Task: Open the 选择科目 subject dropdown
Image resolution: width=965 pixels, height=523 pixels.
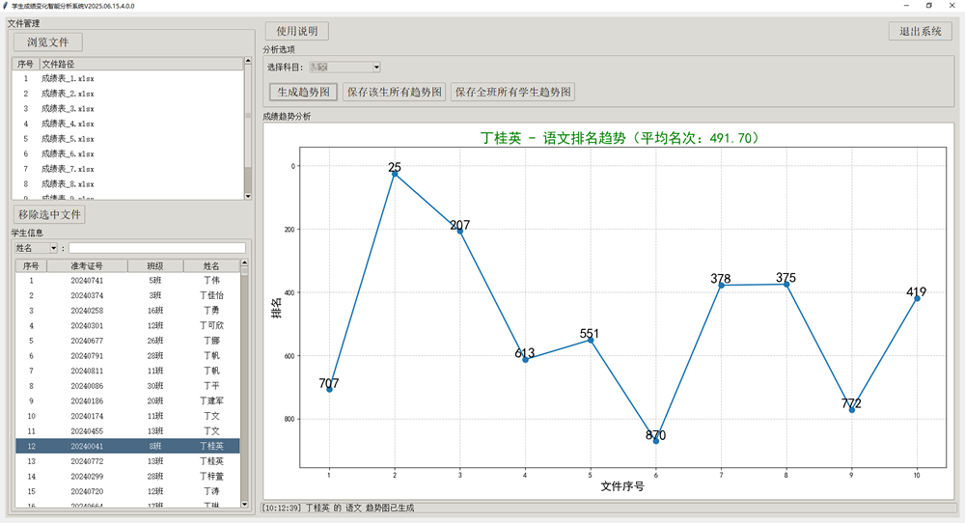Action: [376, 67]
